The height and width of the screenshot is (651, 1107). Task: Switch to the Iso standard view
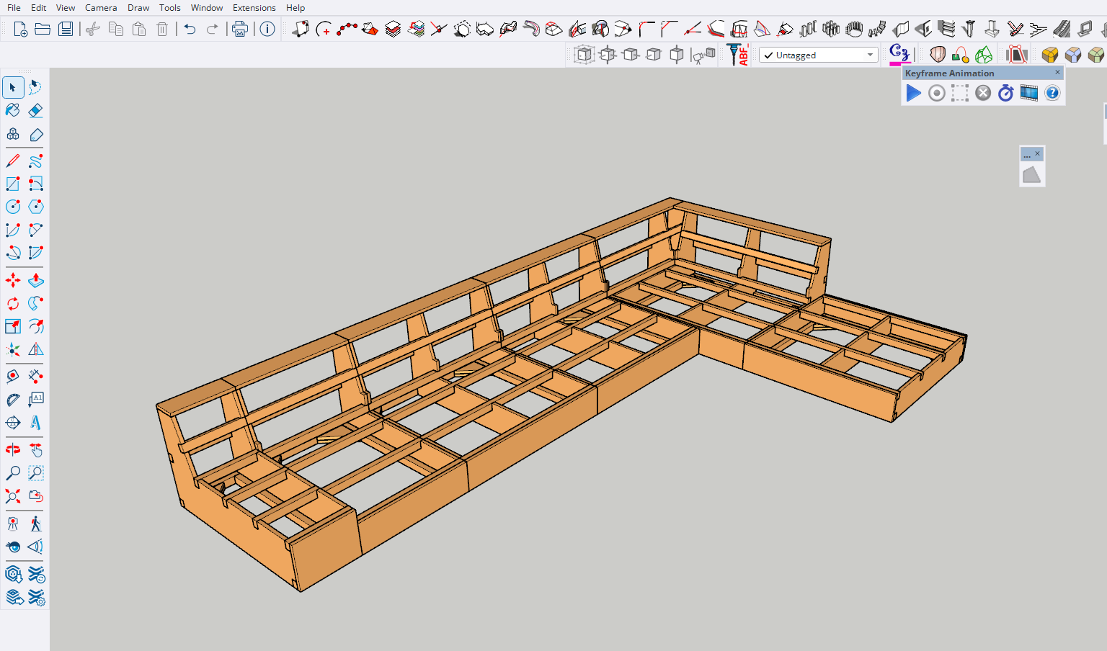click(584, 55)
